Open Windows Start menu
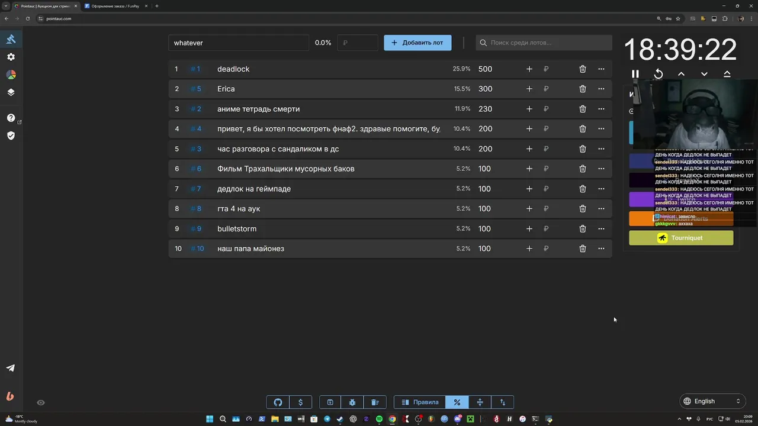This screenshot has height=426, width=758. point(210,419)
